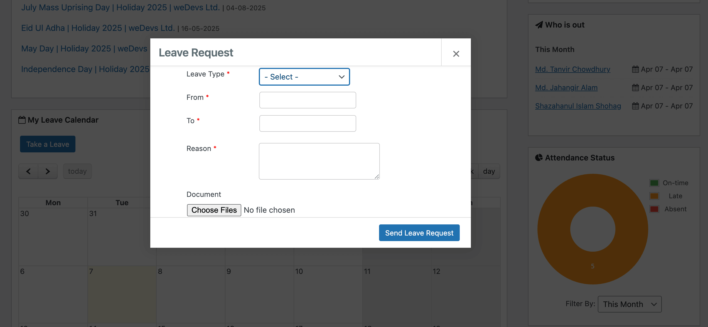Click calendar icon beside Shazahanul Islam Shohag
This screenshot has height=327, width=708.
pyautogui.click(x=635, y=106)
